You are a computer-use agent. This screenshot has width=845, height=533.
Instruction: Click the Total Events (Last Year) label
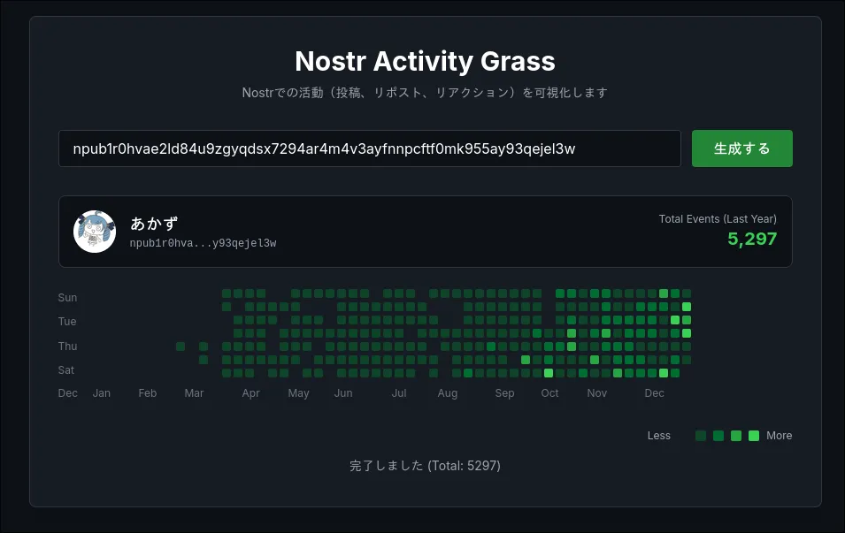[x=718, y=218]
